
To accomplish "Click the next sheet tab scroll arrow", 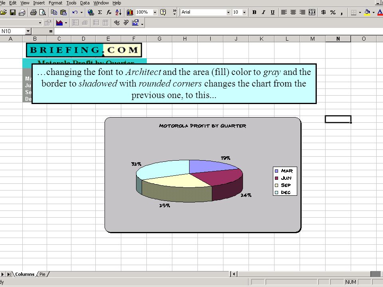I will click(x=2, y=274).
